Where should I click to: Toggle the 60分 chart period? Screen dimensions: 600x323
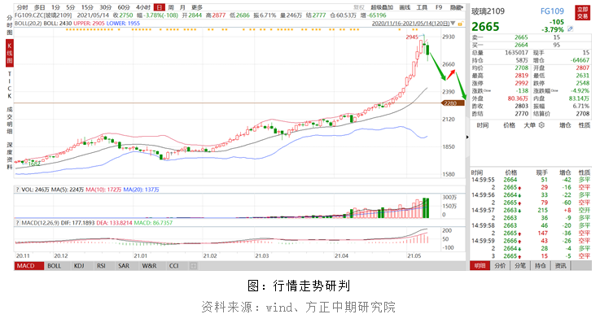point(124,7)
